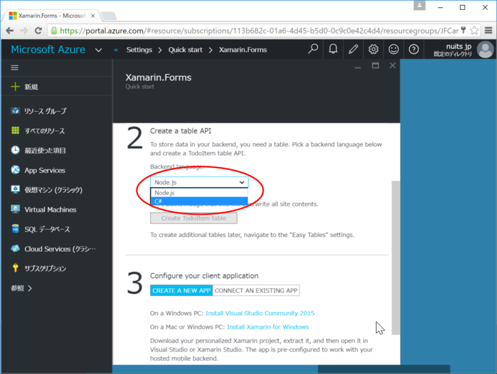Click the リソース グループ cube icon
The image size is (497, 374).
pos(15,111)
